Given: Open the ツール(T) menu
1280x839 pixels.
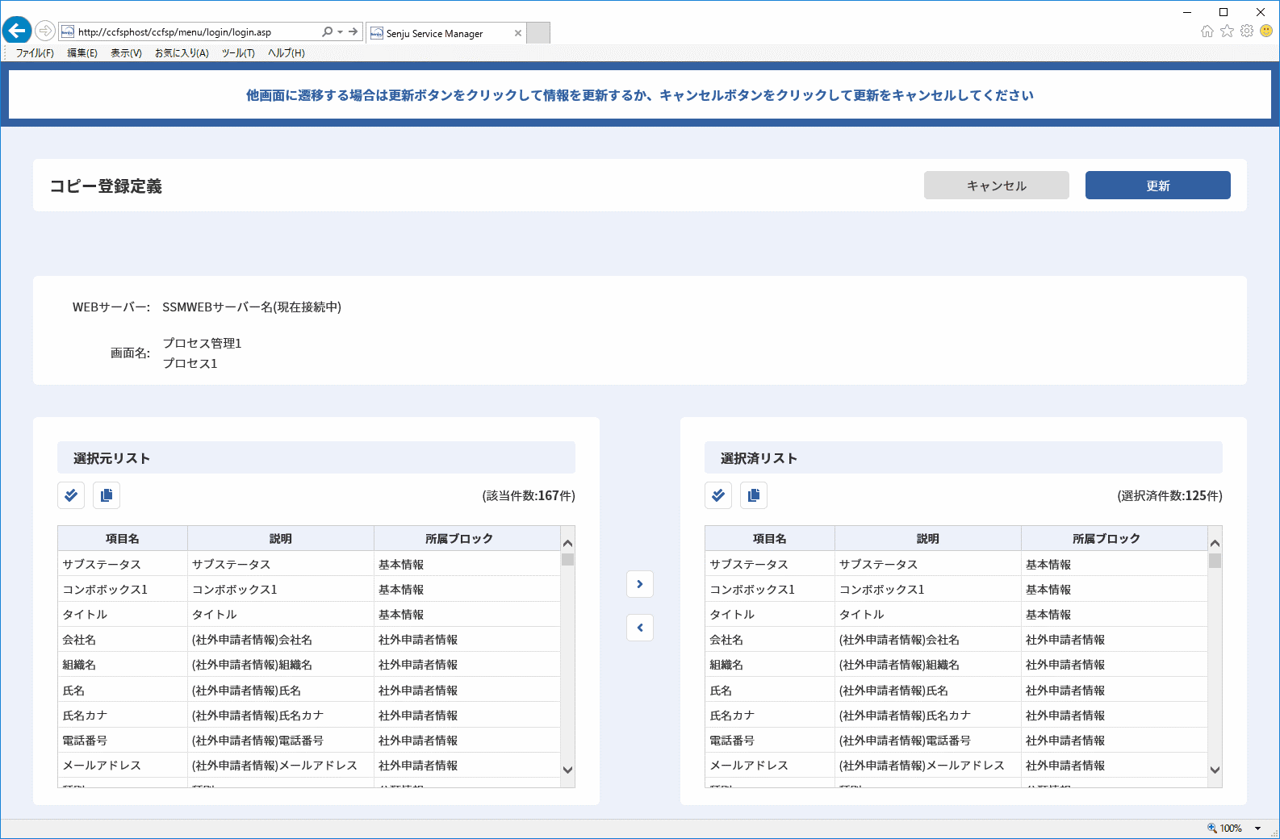Looking at the screenshot, I should point(238,53).
